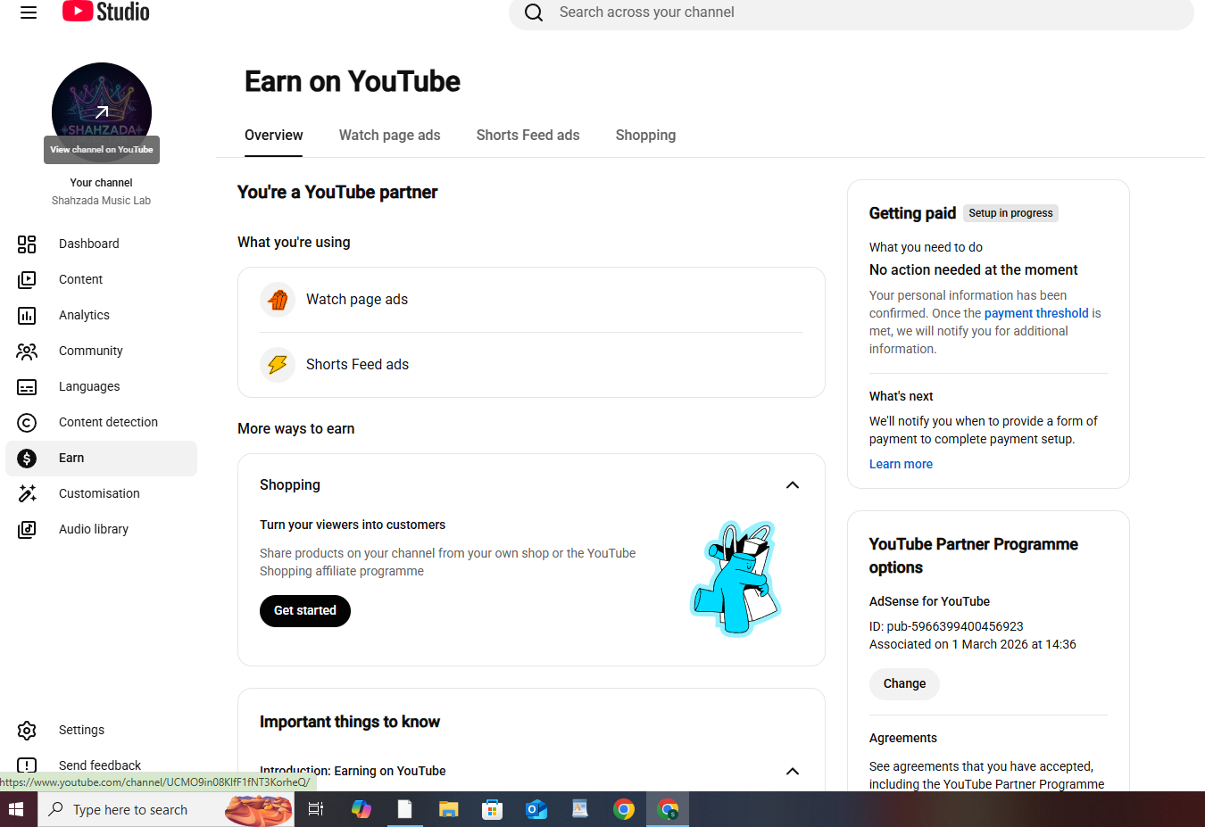1205x827 pixels.
Task: Click Associated on 1 March 2026 text
Action: (973, 644)
